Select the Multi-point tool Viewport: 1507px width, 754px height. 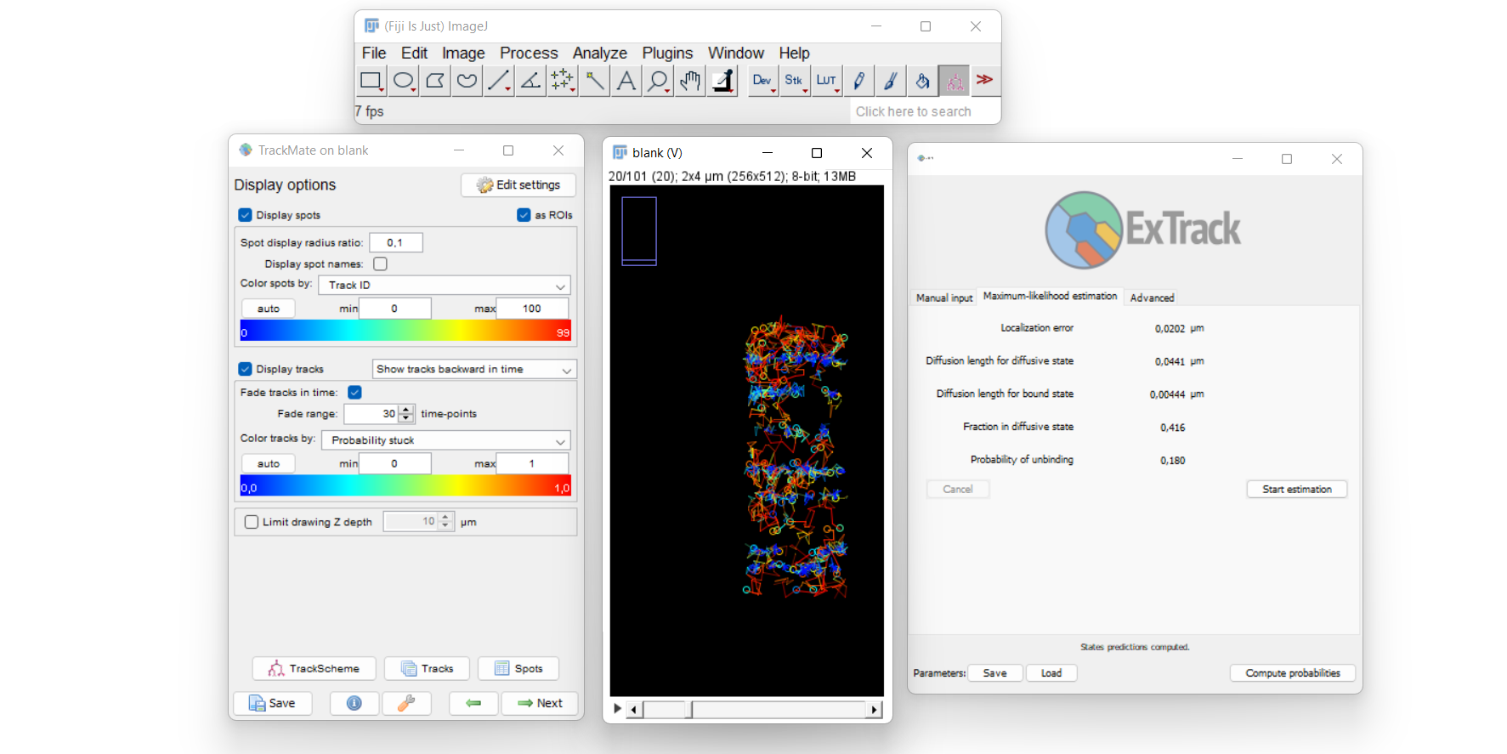coord(562,81)
